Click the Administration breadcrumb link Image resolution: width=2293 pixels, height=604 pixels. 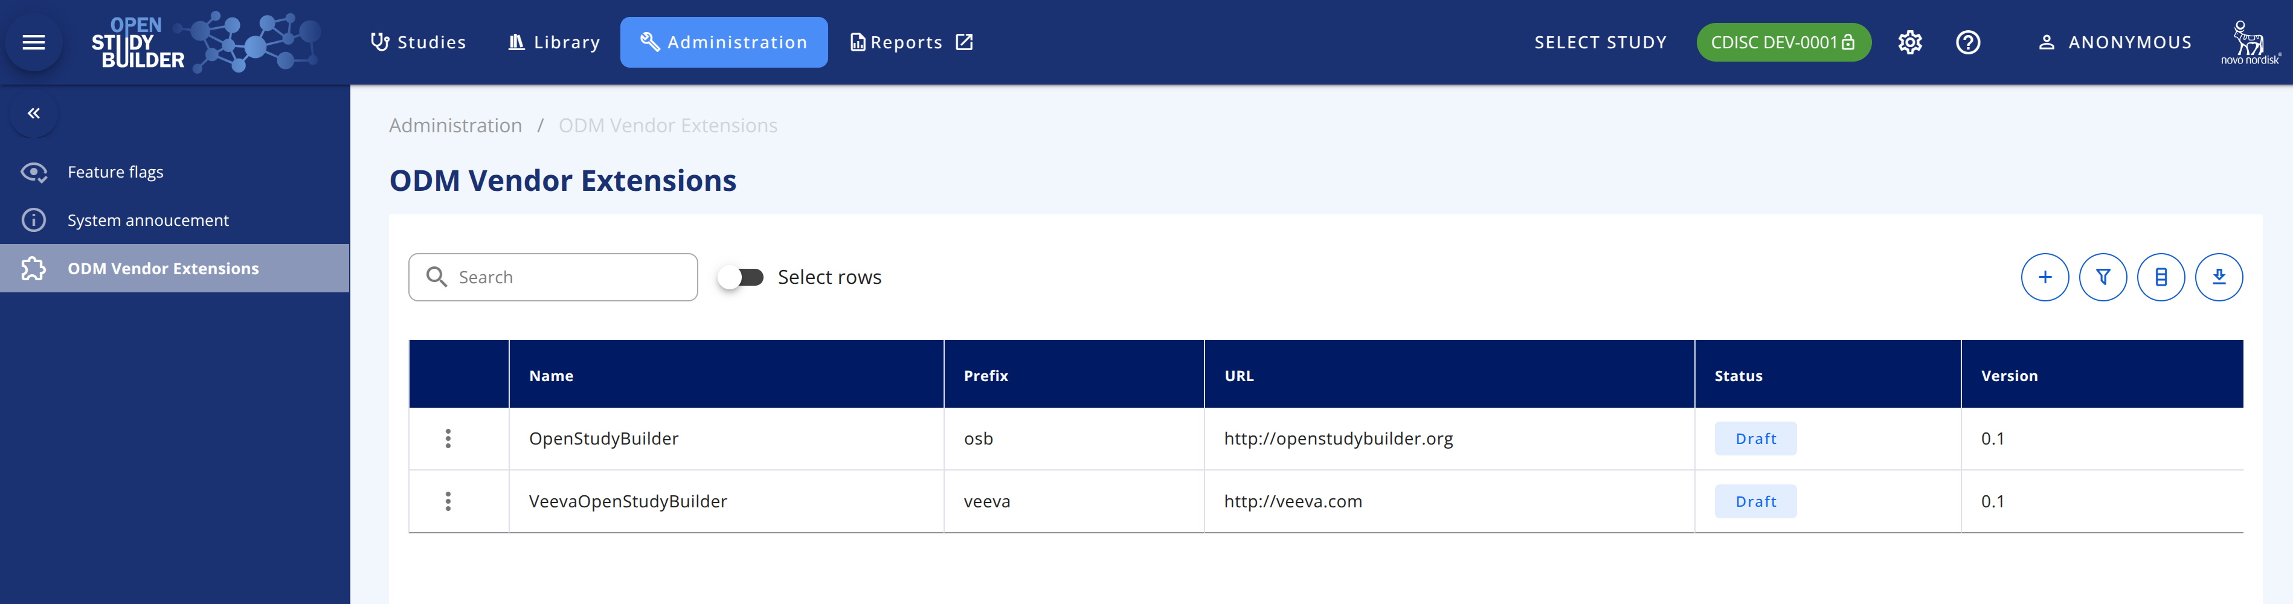click(x=455, y=126)
